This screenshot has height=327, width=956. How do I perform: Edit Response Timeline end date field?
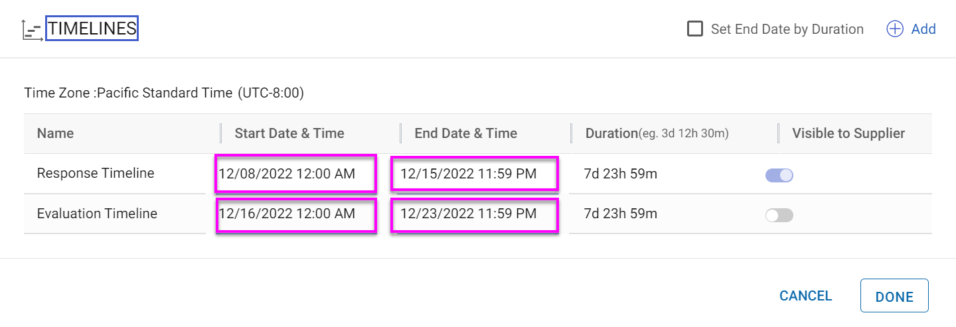coord(474,174)
